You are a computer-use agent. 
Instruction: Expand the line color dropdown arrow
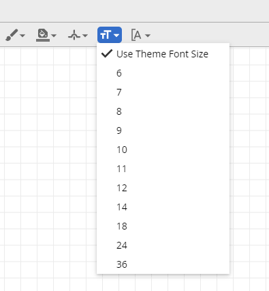pos(22,36)
